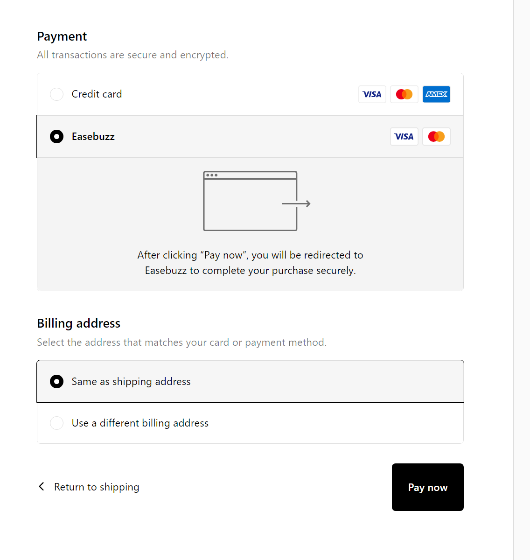Click the Mastercard icon in Easebuzz row
This screenshot has width=530, height=560.
[437, 137]
